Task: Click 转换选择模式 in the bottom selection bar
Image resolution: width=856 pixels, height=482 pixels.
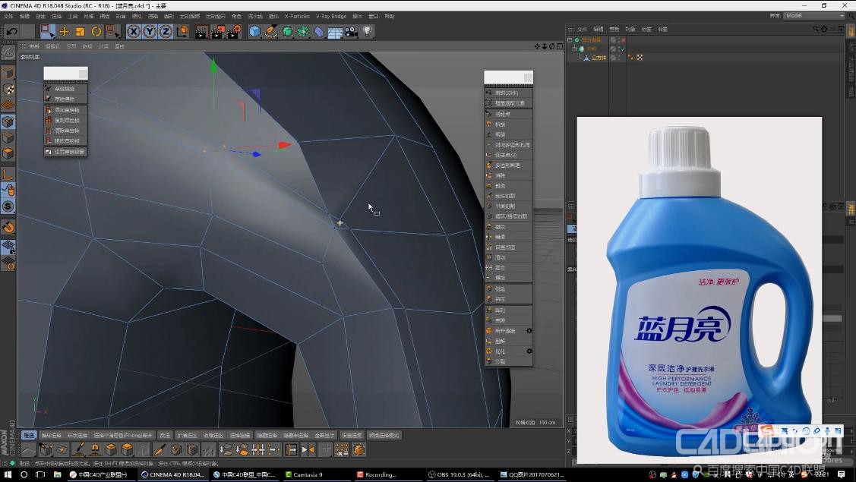Action: 384,435
